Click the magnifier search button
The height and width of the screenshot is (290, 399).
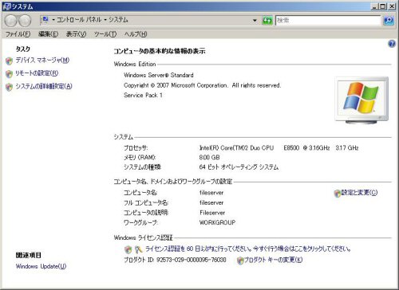(x=389, y=21)
